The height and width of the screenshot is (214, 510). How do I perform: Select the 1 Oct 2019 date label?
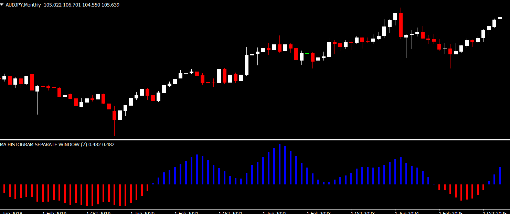(98, 213)
